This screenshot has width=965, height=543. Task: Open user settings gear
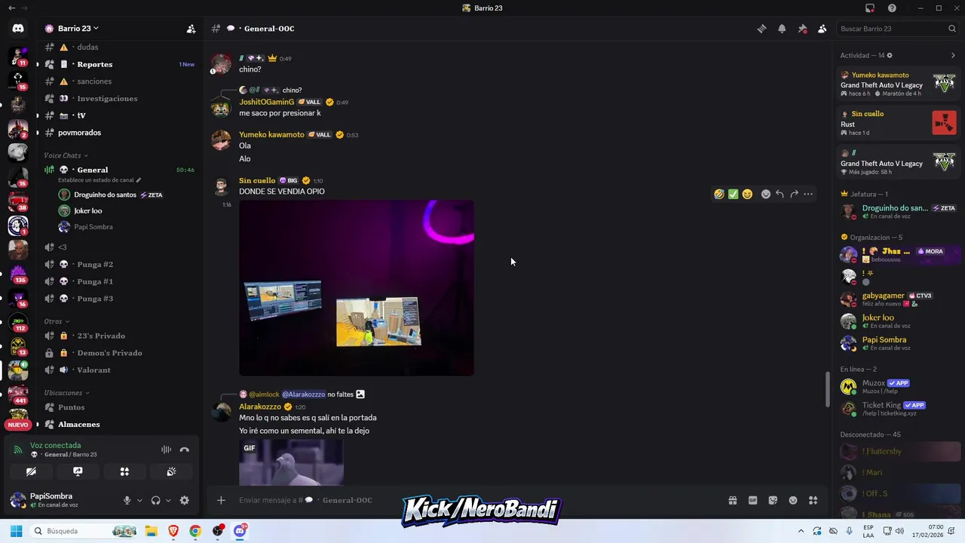point(185,500)
